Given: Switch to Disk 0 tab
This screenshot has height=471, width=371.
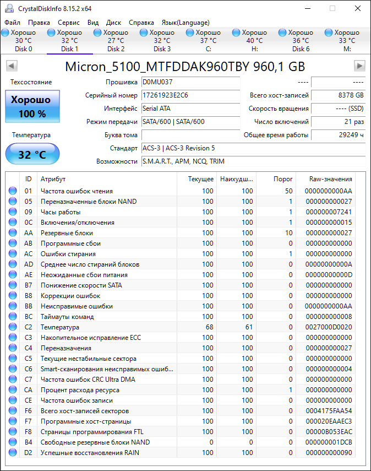Looking at the screenshot, I should coord(24,41).
